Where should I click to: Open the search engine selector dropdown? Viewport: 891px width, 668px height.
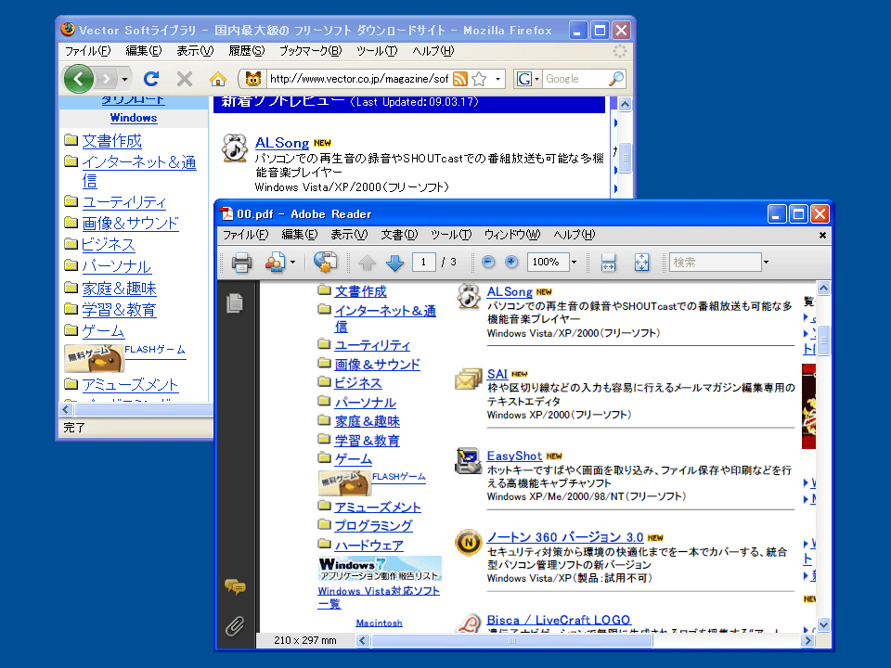tap(536, 79)
